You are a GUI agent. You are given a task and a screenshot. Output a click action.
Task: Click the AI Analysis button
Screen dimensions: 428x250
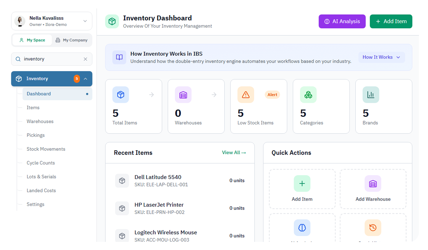342,21
